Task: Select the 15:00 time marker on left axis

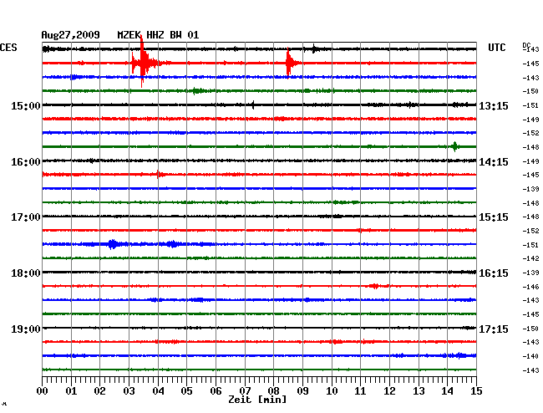Action: click(25, 105)
